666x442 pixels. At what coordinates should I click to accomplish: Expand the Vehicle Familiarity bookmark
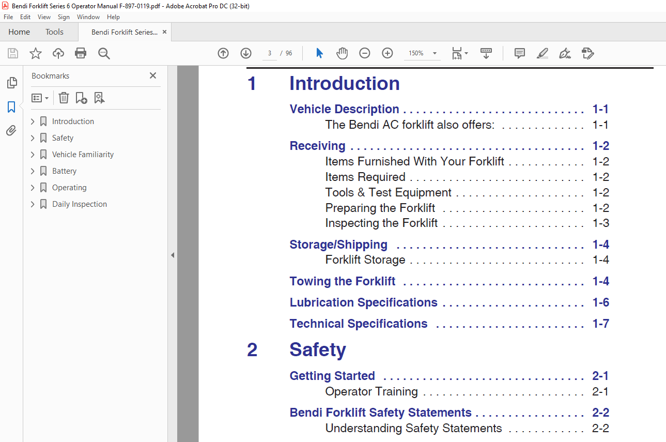click(33, 155)
